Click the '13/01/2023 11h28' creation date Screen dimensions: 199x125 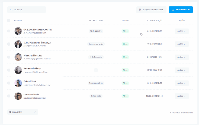click(x=154, y=31)
